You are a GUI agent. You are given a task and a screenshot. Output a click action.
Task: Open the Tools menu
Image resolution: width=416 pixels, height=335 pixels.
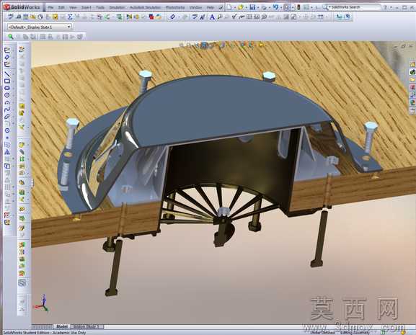tap(100, 7)
